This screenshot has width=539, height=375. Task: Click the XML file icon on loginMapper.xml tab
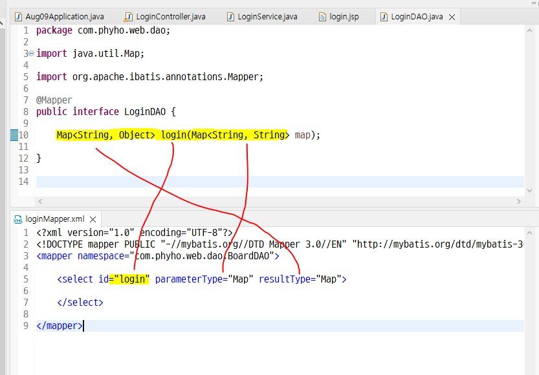click(18, 219)
